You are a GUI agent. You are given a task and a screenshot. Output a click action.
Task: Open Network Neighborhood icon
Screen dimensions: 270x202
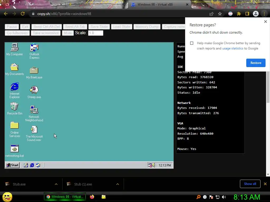pos(34,114)
